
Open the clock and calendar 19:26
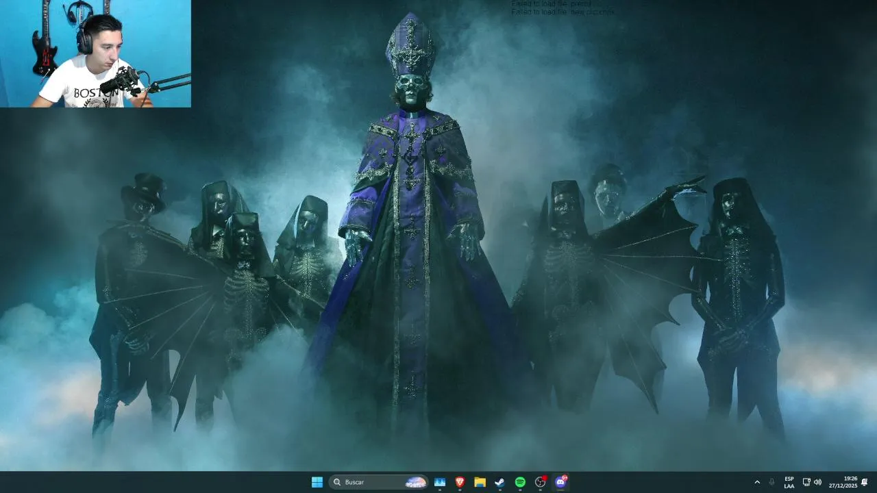click(x=843, y=482)
